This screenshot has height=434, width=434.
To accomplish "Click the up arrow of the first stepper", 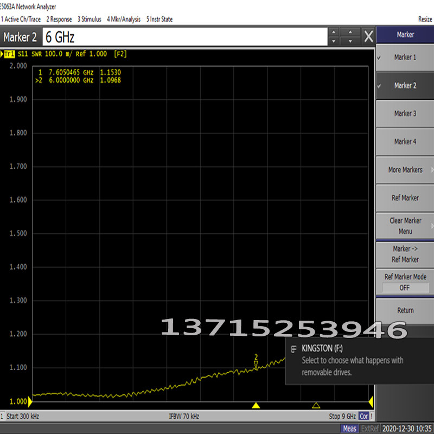I will point(334,32).
